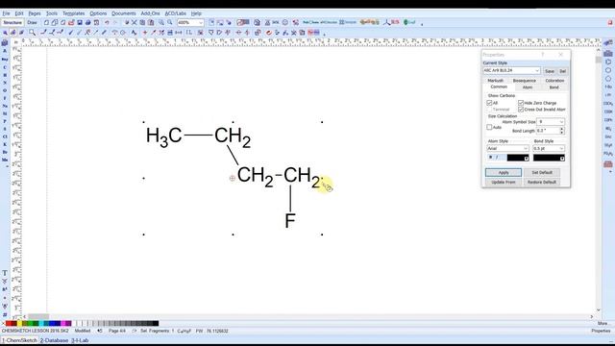Open the Current Style dropdown
This screenshot has width=615, height=346.
511,70
